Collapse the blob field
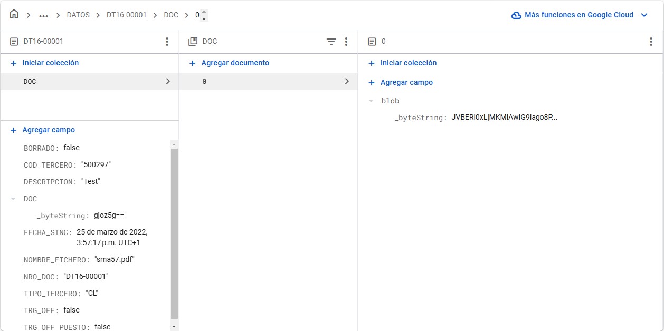 click(x=371, y=101)
